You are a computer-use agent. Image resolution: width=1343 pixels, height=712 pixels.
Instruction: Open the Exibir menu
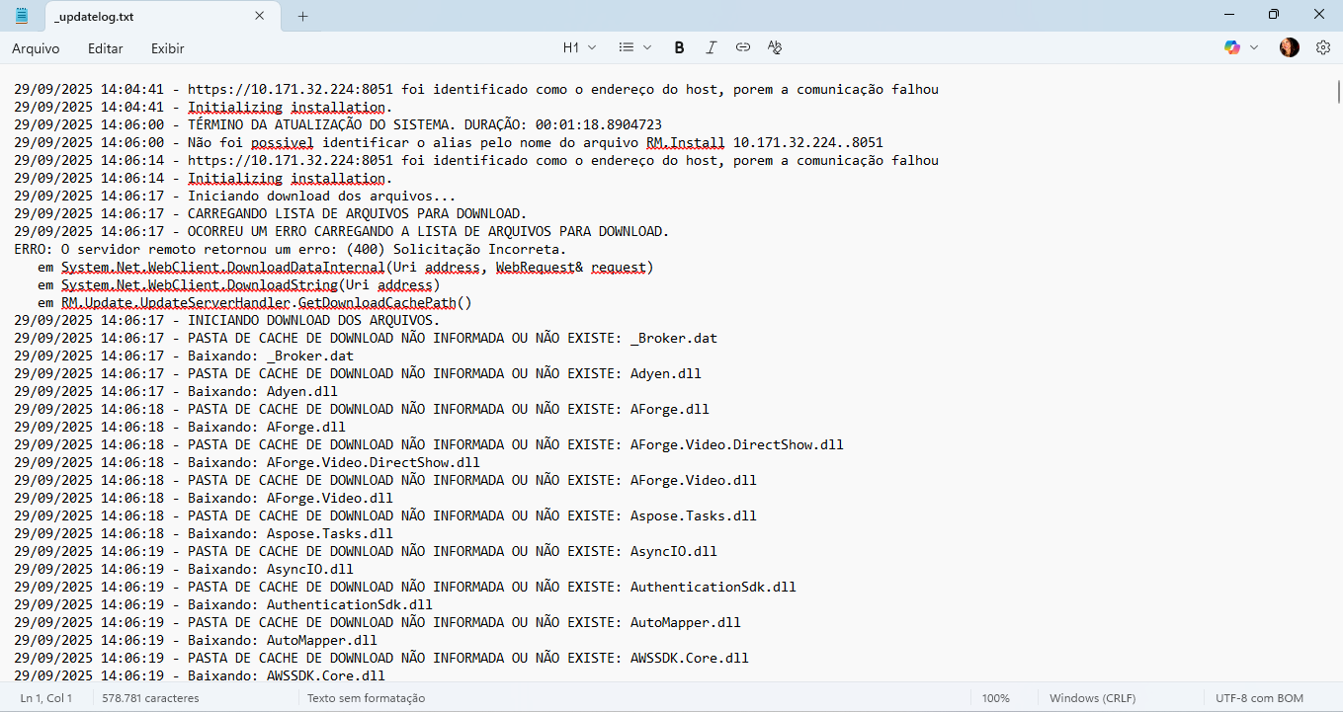[x=166, y=47]
